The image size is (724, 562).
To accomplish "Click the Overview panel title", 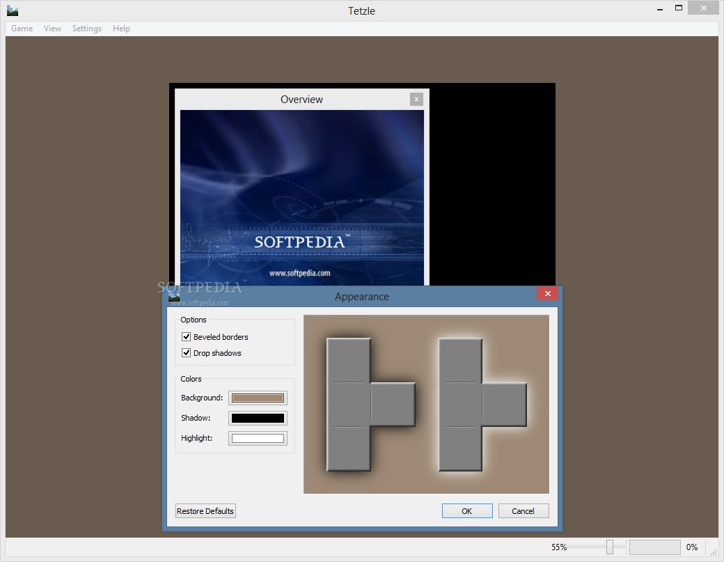I will click(x=301, y=100).
